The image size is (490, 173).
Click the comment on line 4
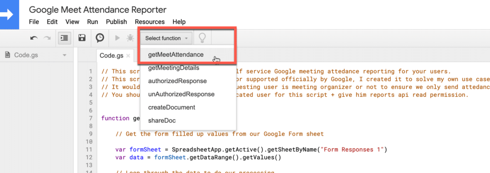click(285, 95)
